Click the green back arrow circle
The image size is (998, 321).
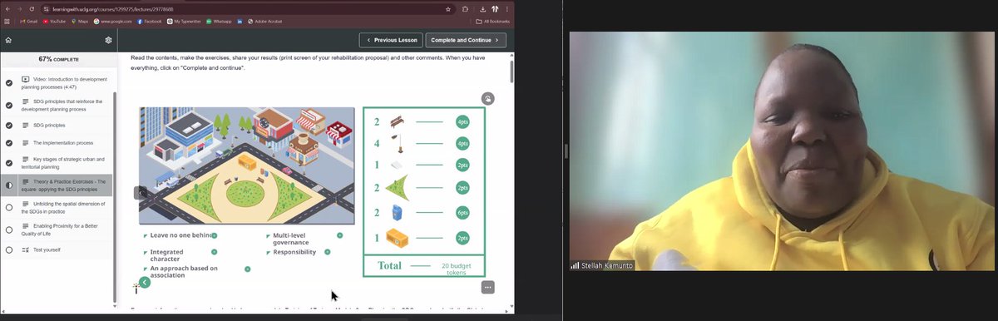[144, 283]
